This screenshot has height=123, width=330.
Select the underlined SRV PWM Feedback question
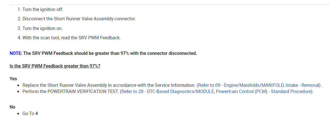[55, 66]
